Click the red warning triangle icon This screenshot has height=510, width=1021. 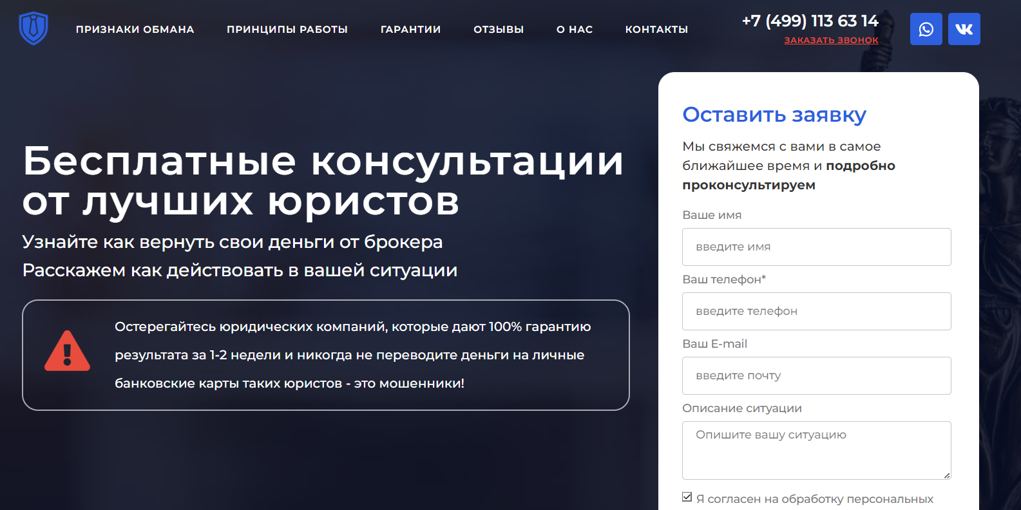[67, 352]
